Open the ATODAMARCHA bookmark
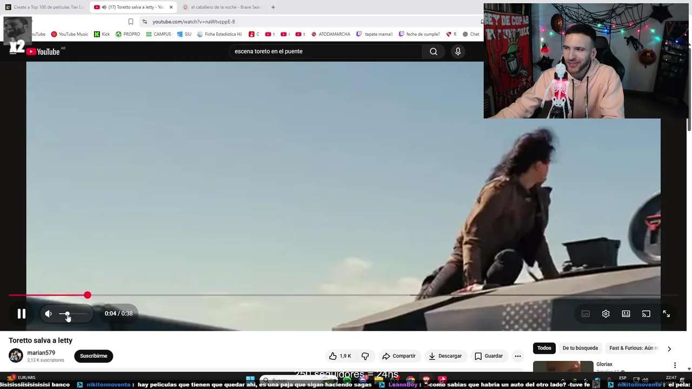Screen dimensions: 692x389 (330, 34)
